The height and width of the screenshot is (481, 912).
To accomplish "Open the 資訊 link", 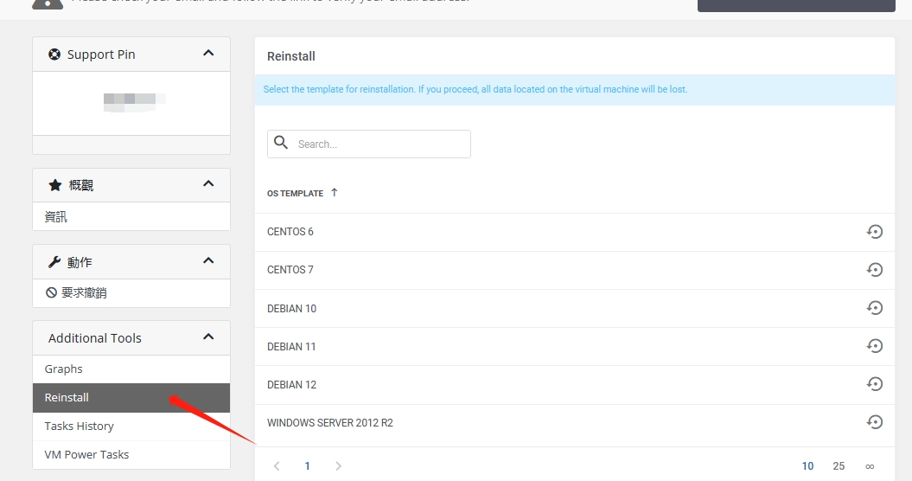I will (x=56, y=217).
